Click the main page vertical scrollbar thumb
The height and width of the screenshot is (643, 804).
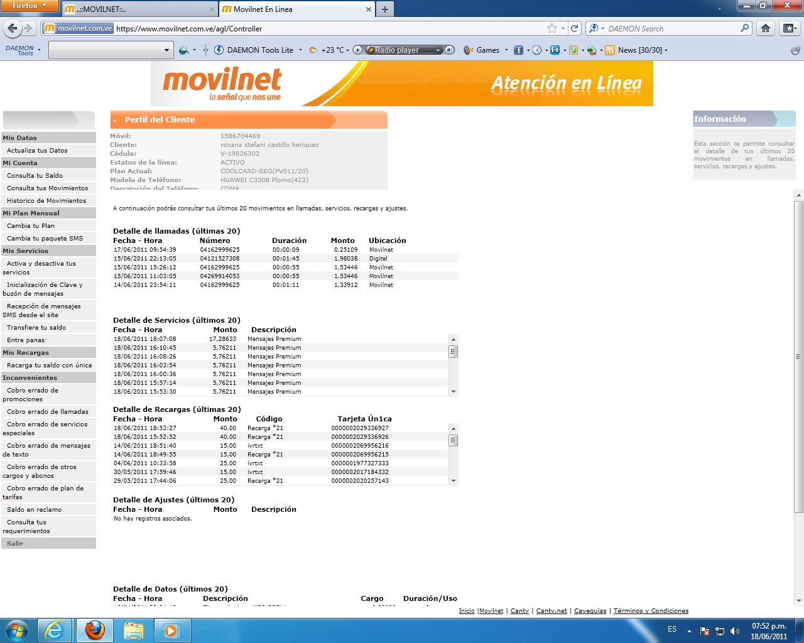(x=799, y=357)
